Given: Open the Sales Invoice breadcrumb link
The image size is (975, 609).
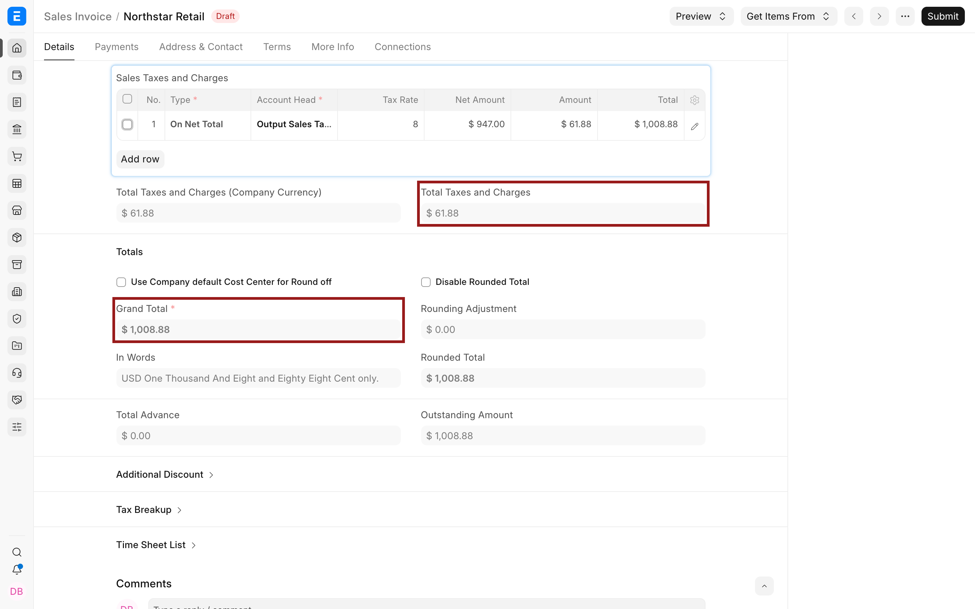Looking at the screenshot, I should [x=78, y=16].
